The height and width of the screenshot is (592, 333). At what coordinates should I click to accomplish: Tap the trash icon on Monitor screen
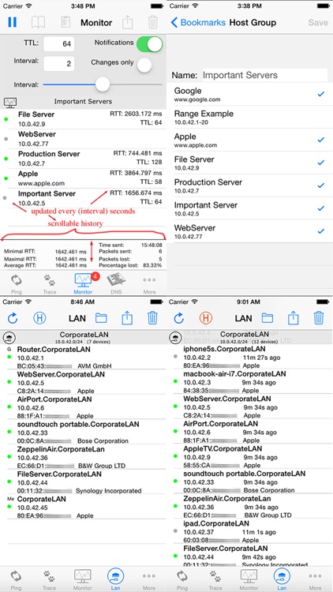(152, 22)
